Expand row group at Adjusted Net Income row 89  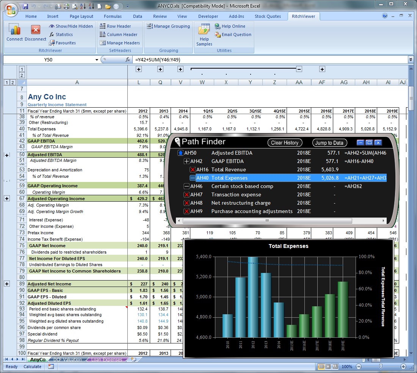click(x=7, y=284)
